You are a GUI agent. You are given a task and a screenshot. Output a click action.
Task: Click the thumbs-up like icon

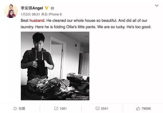pos(138,108)
